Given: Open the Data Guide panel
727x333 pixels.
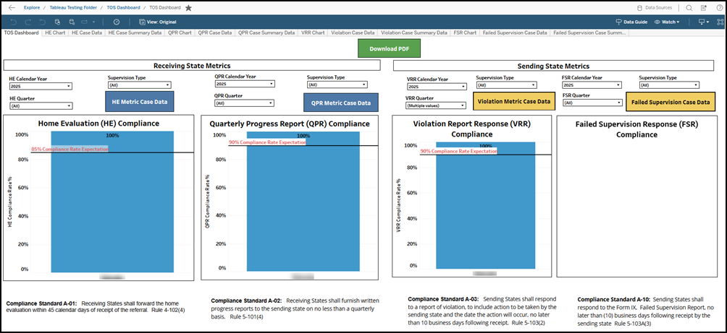Looking at the screenshot, I should [631, 22].
